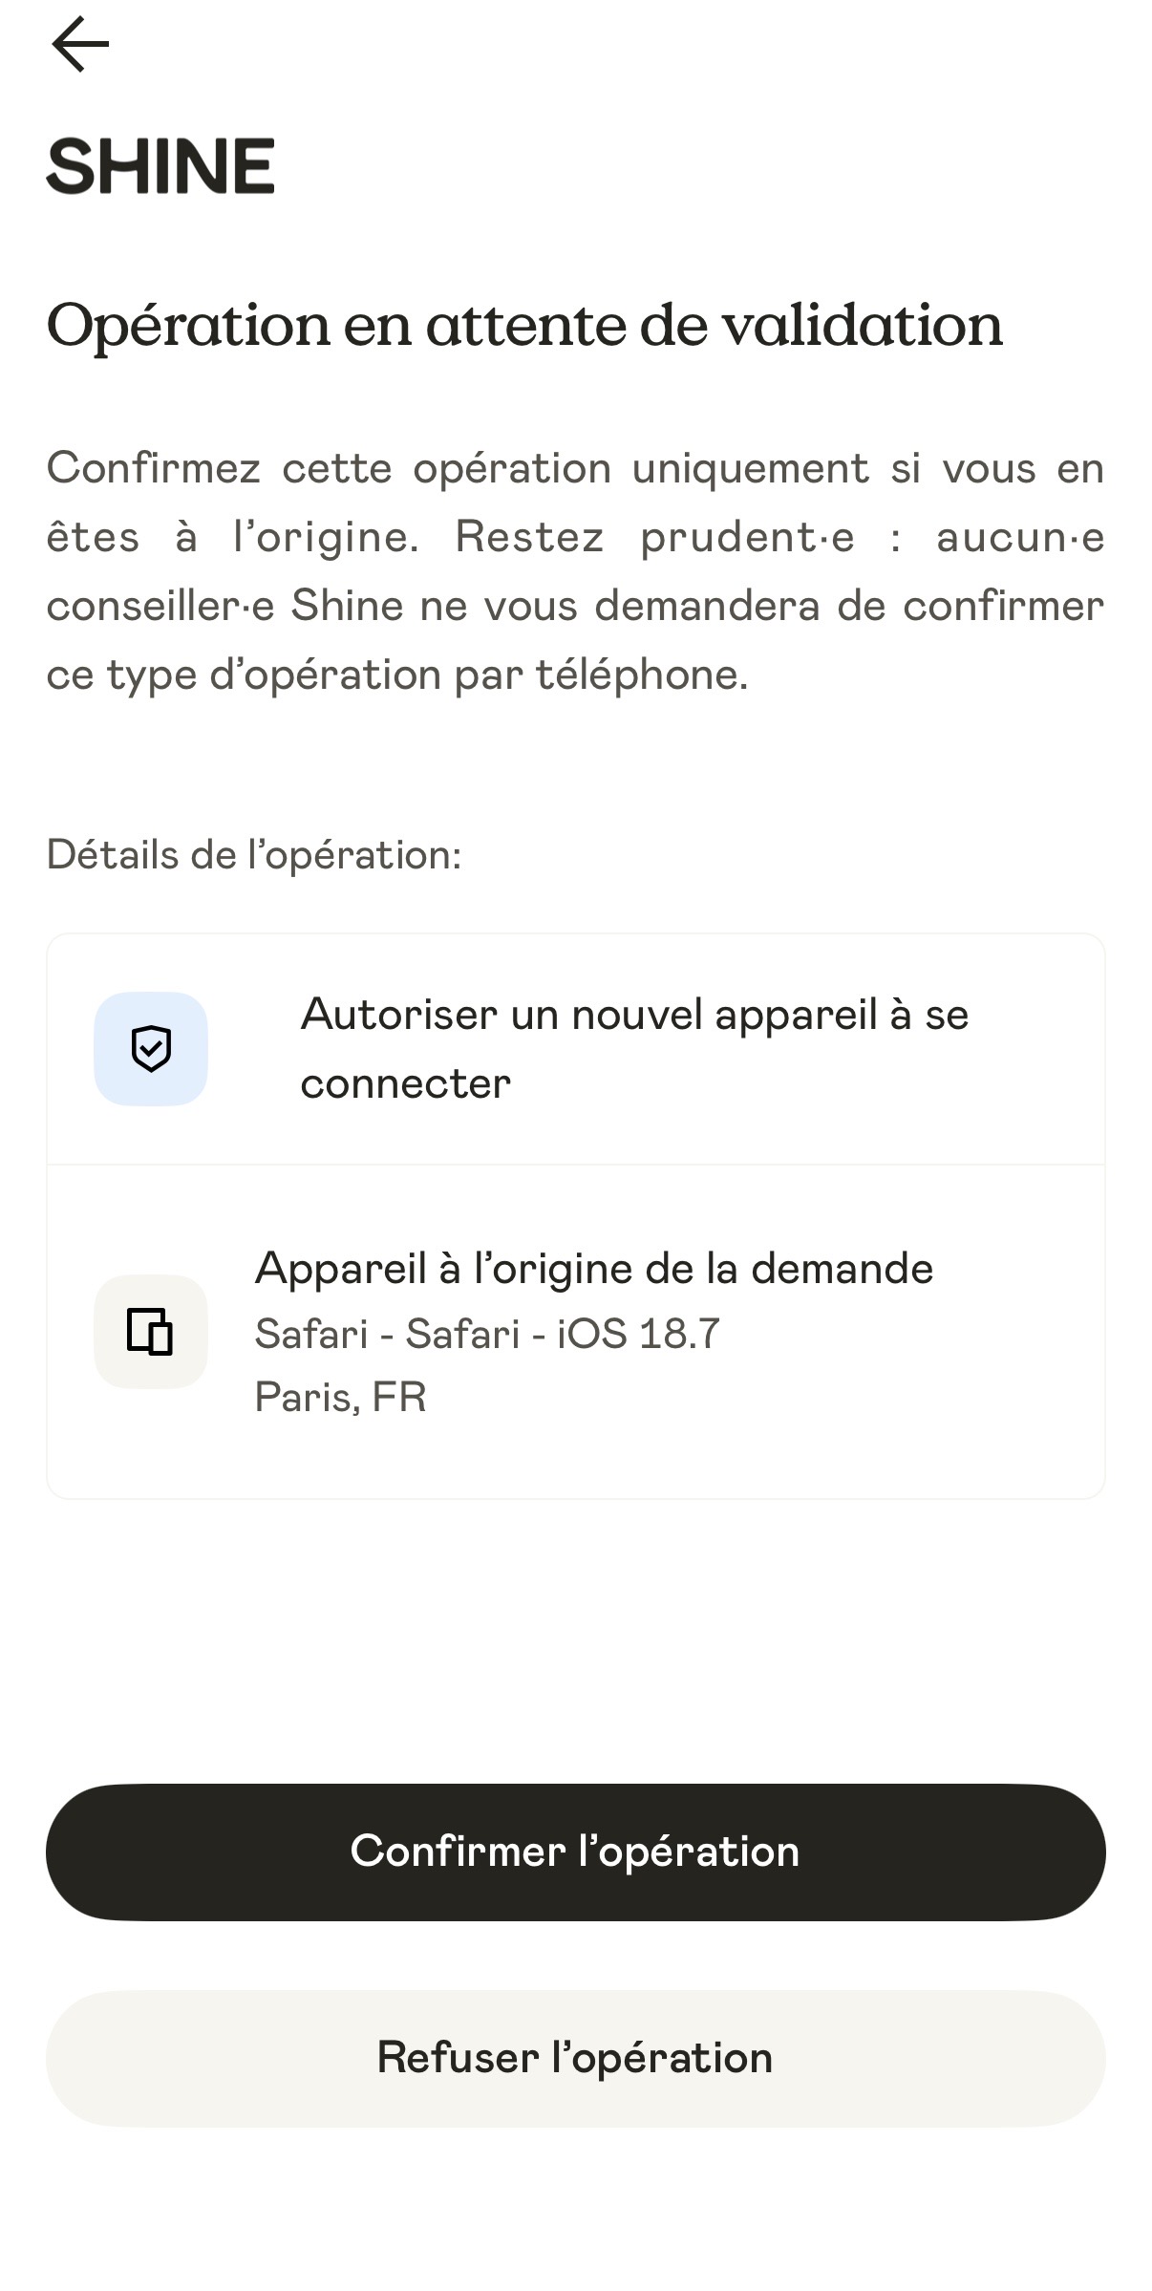
Task: Tap the back arrow icon
Action: pos(80,44)
